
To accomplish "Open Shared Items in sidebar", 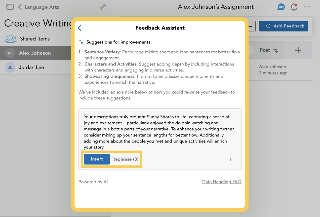I will pyautogui.click(x=35, y=39).
